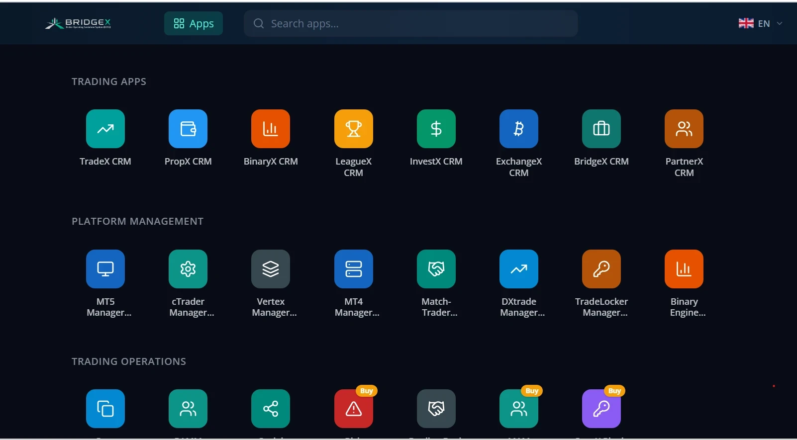Click the TRADING APPS heading
Image resolution: width=797 pixels, height=440 pixels.
109,82
